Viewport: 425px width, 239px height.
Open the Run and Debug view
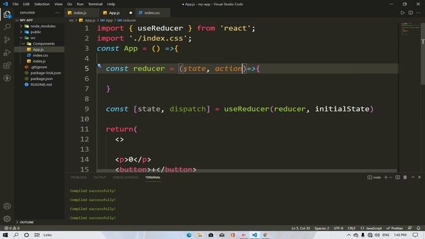(7, 52)
